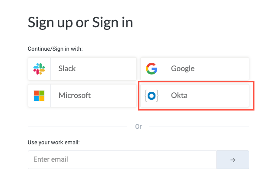
Task: Click the divider line right of "Or"
Action: [199, 127]
